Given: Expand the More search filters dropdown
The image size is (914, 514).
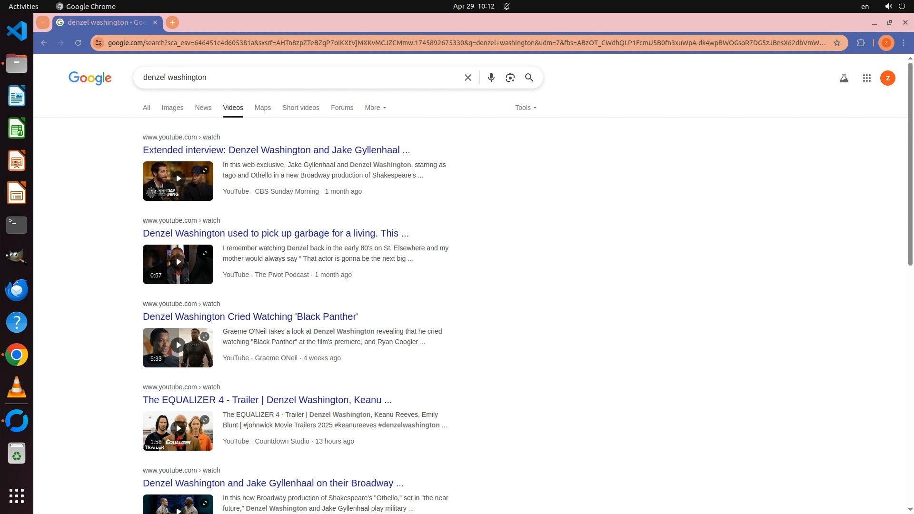Looking at the screenshot, I should click(x=375, y=108).
